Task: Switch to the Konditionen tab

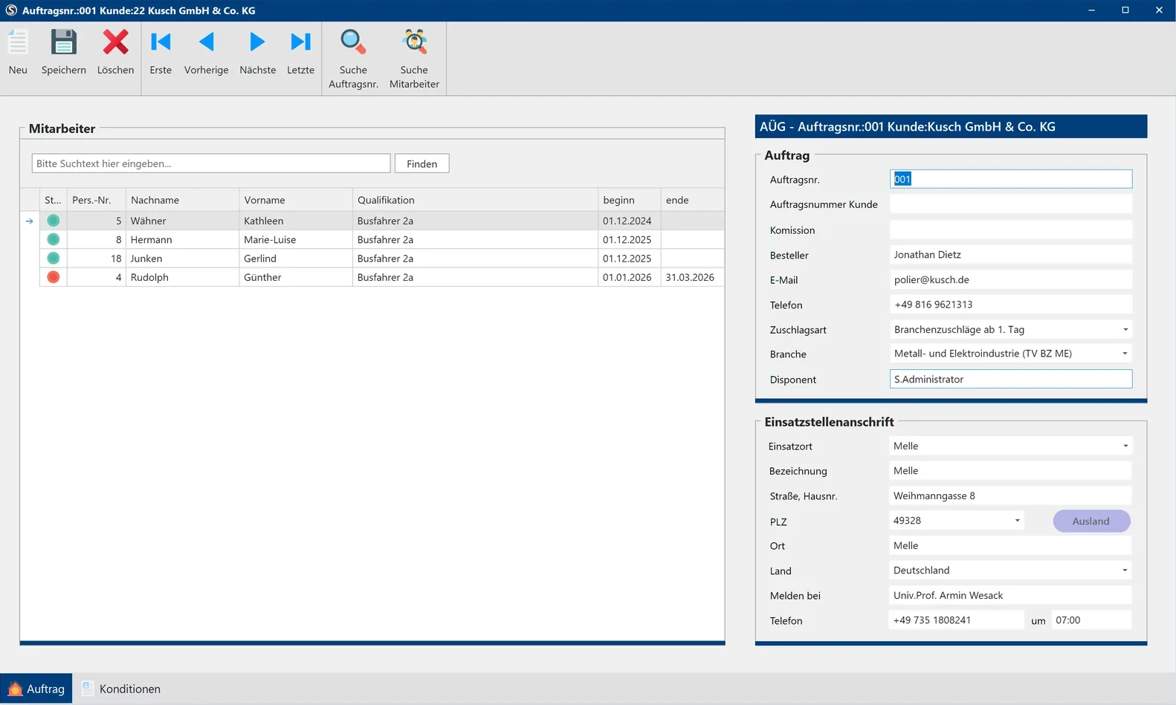Action: coord(121,689)
